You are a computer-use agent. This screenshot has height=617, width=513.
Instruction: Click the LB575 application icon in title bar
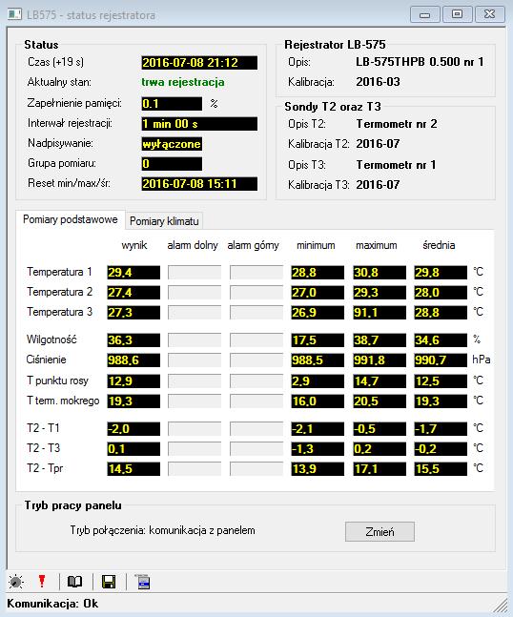15,14
